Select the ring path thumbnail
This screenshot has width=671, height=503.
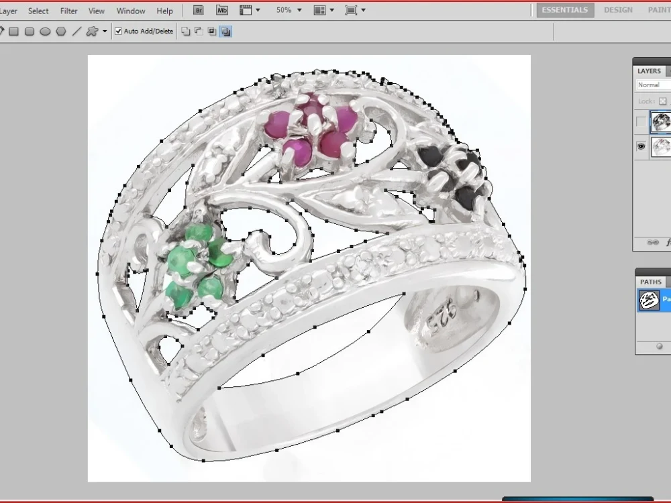click(649, 300)
